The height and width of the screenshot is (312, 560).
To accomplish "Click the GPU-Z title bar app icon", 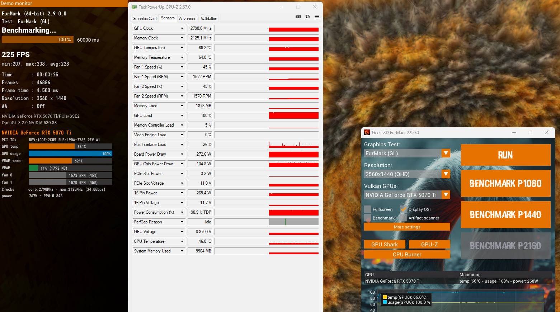I will coord(134,7).
